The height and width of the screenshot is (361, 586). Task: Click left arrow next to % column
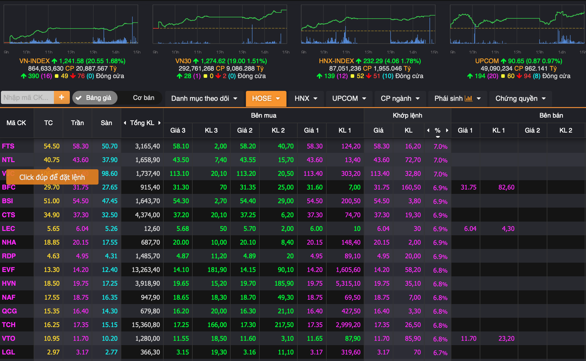[428, 130]
